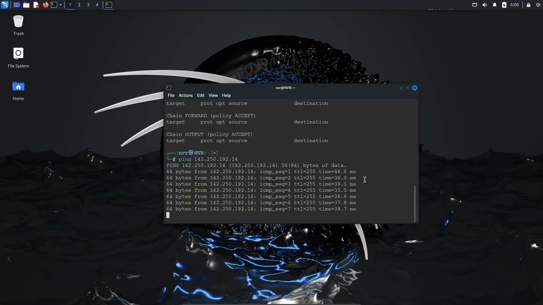Select the File System desktop icon

[18, 58]
